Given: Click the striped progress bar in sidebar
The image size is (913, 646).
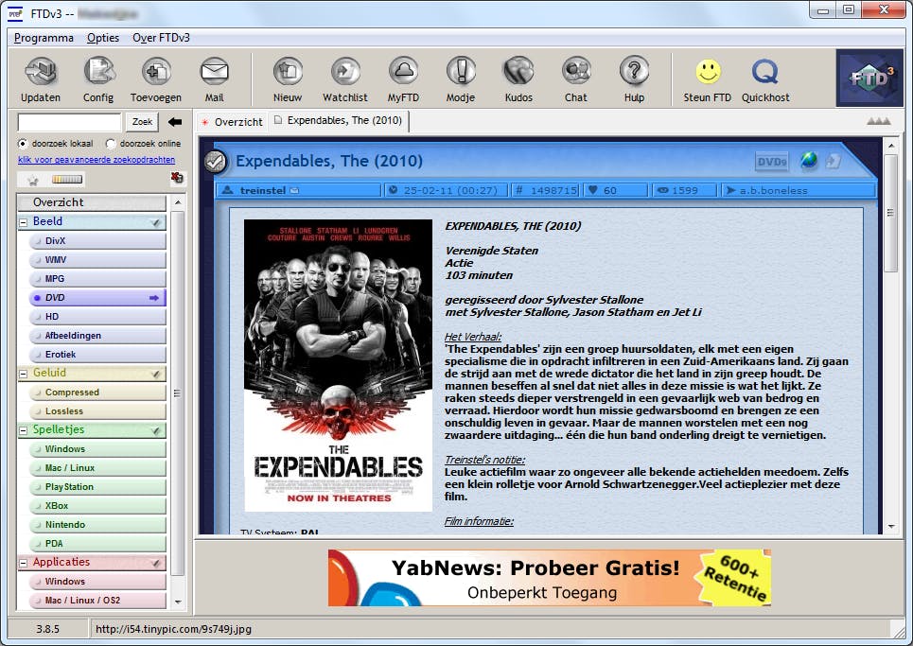Looking at the screenshot, I should (x=67, y=180).
